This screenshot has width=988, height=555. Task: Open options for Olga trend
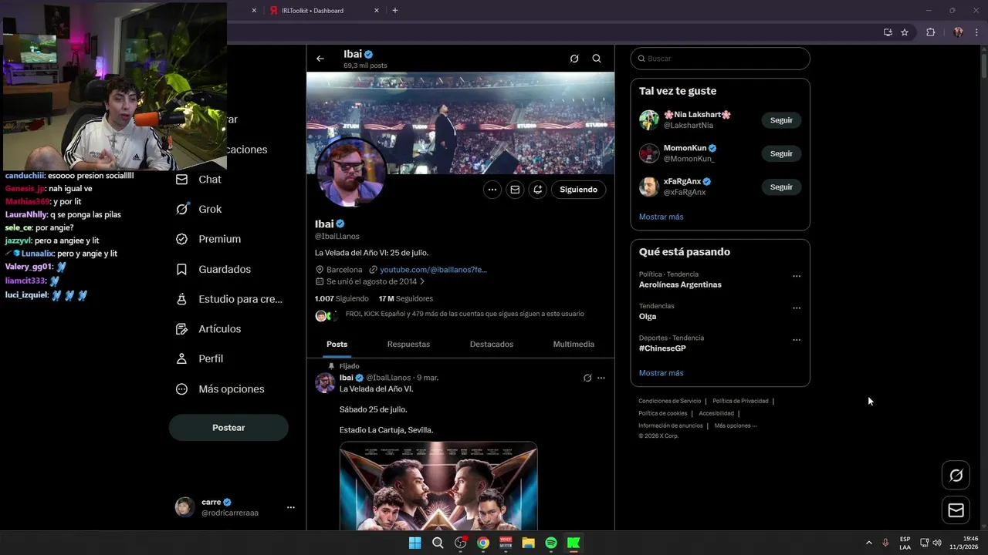coord(797,308)
